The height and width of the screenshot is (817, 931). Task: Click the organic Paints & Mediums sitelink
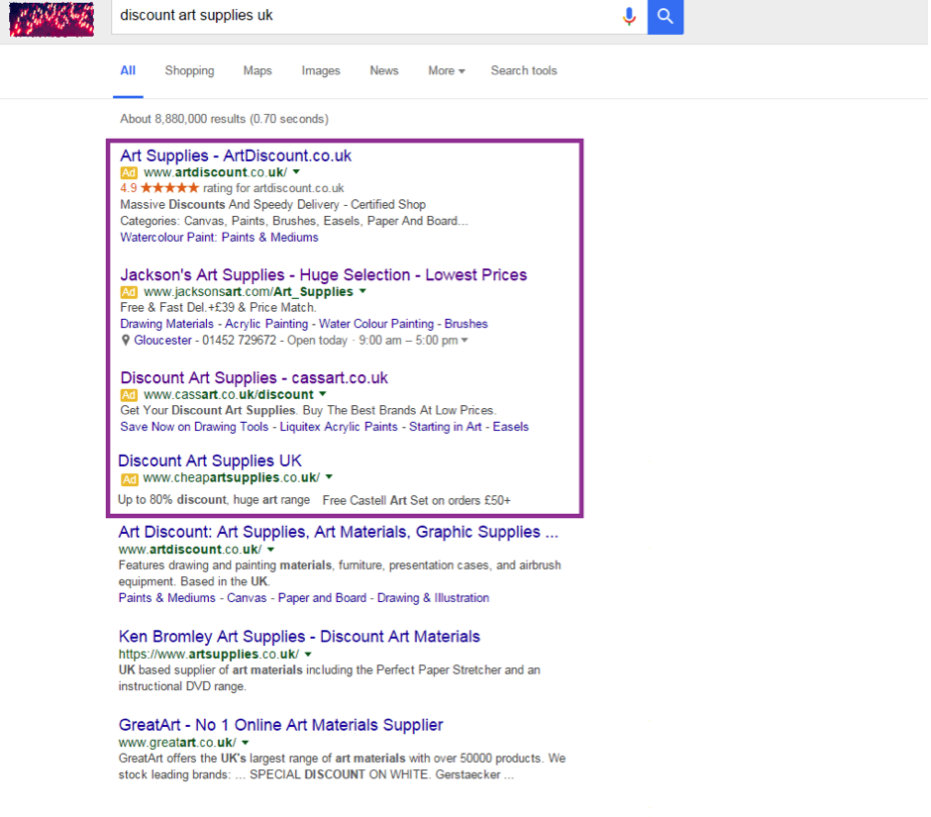click(166, 598)
